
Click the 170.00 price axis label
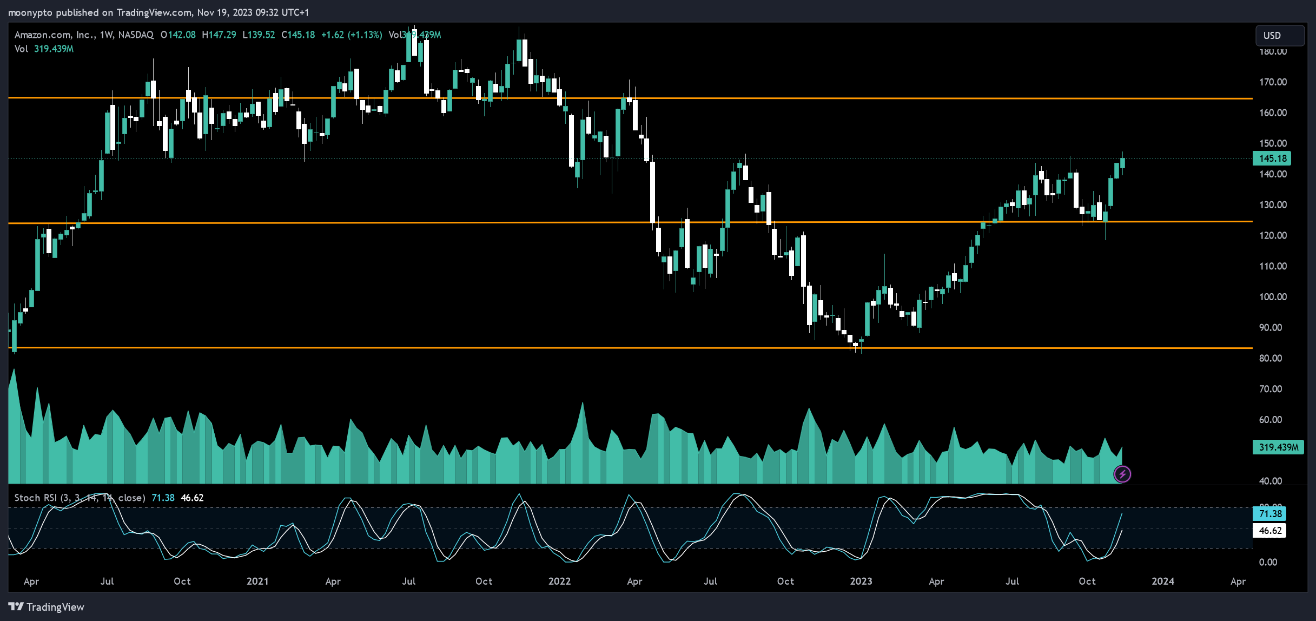[x=1273, y=82]
